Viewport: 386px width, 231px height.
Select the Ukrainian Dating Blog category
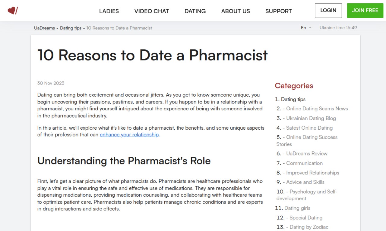click(x=311, y=118)
